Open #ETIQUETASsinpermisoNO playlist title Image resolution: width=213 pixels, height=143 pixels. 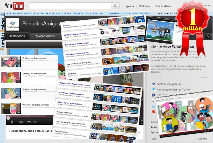point(75,34)
